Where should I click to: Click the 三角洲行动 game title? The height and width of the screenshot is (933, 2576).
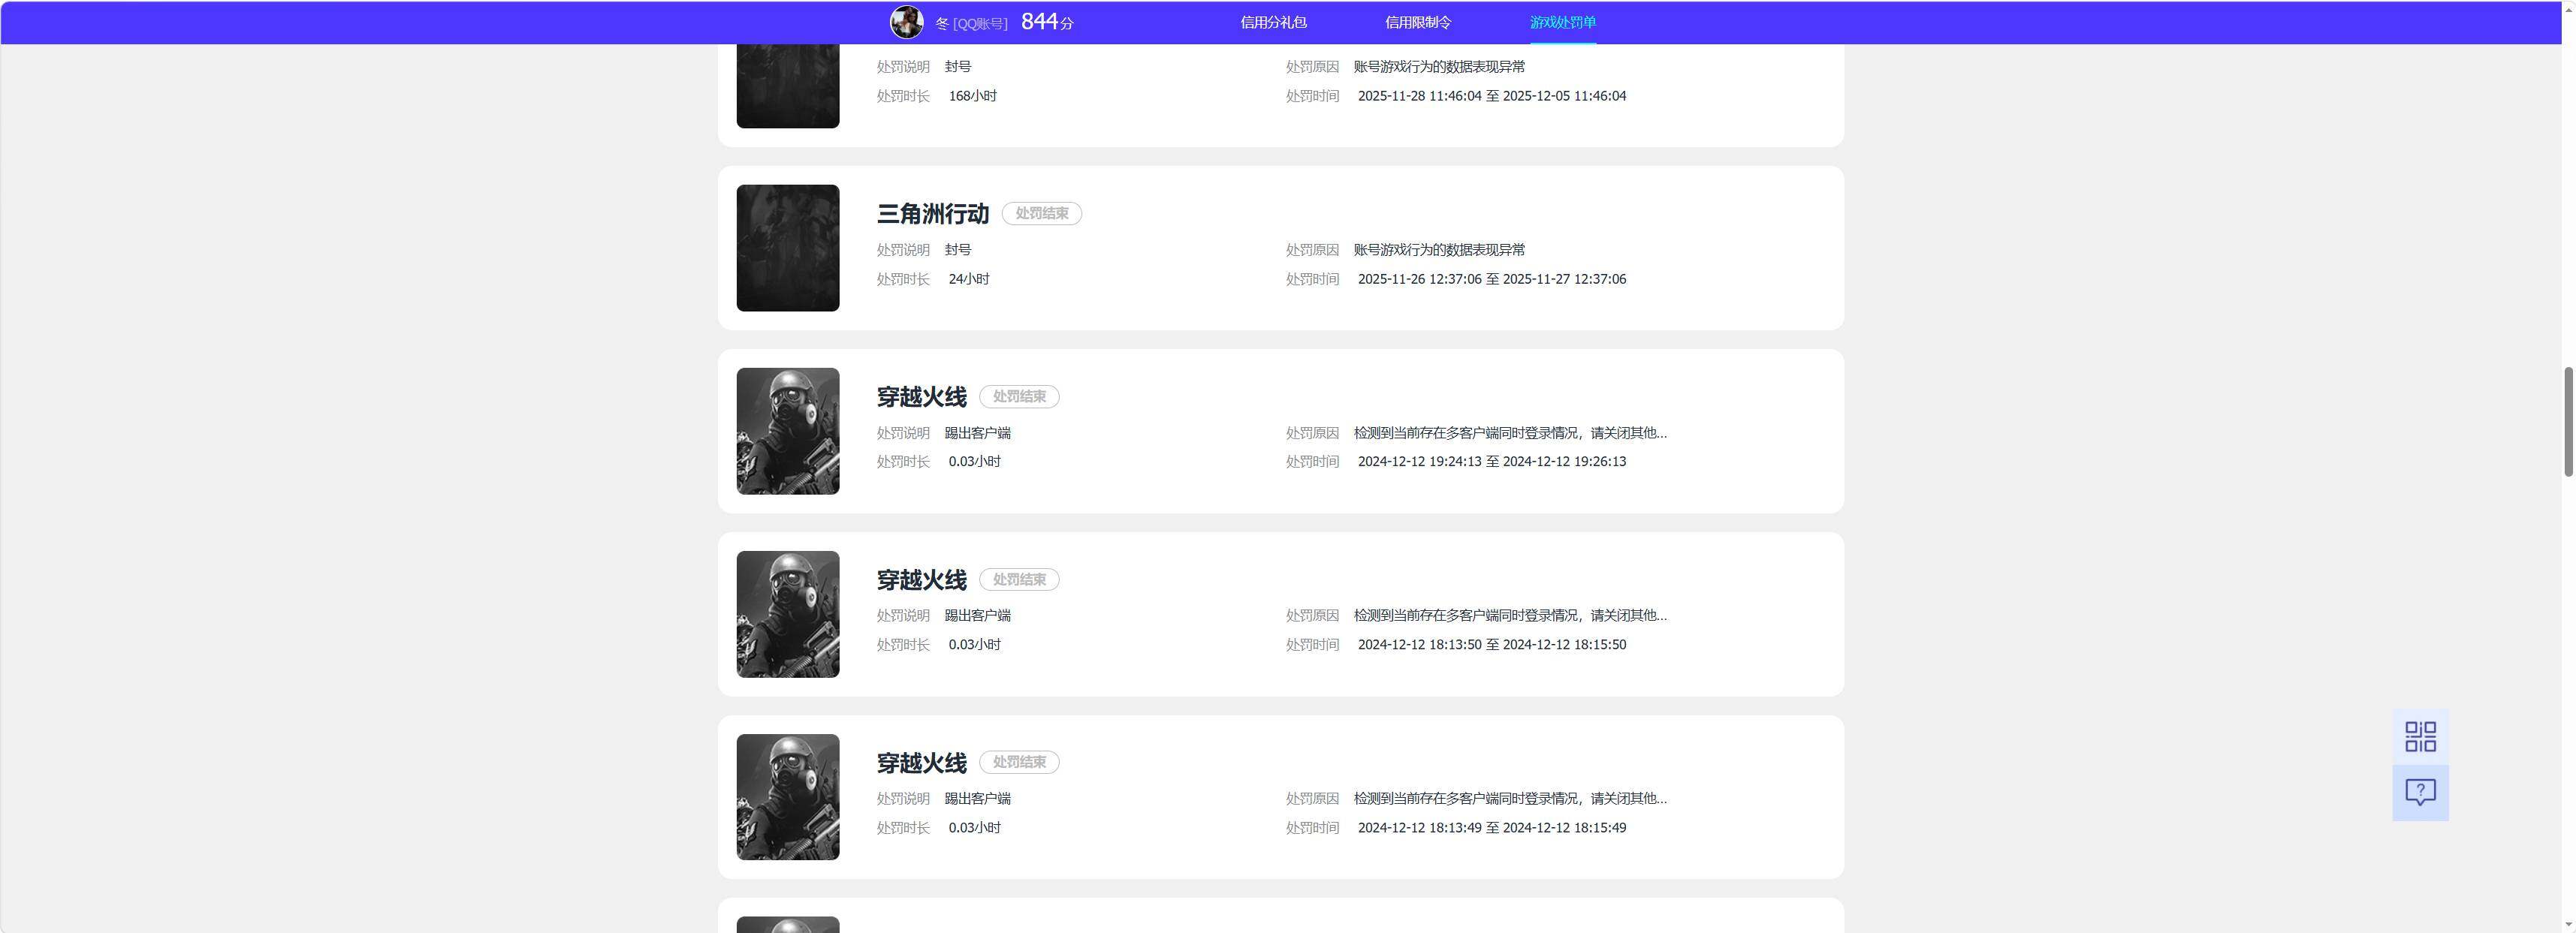pos(932,214)
